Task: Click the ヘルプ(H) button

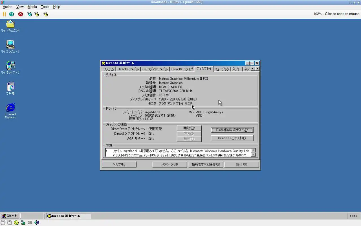Action: click(x=119, y=164)
